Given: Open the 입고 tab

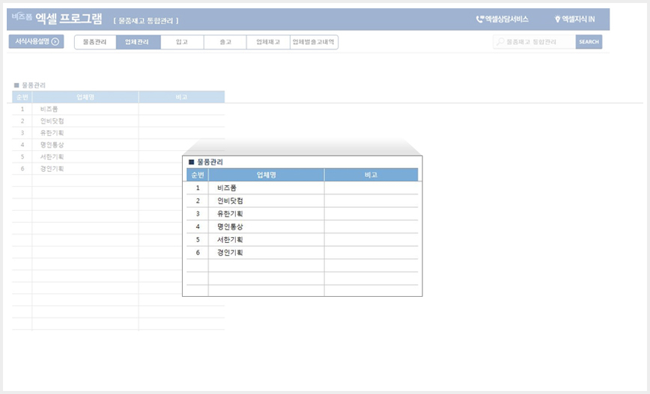Looking at the screenshot, I should [182, 42].
